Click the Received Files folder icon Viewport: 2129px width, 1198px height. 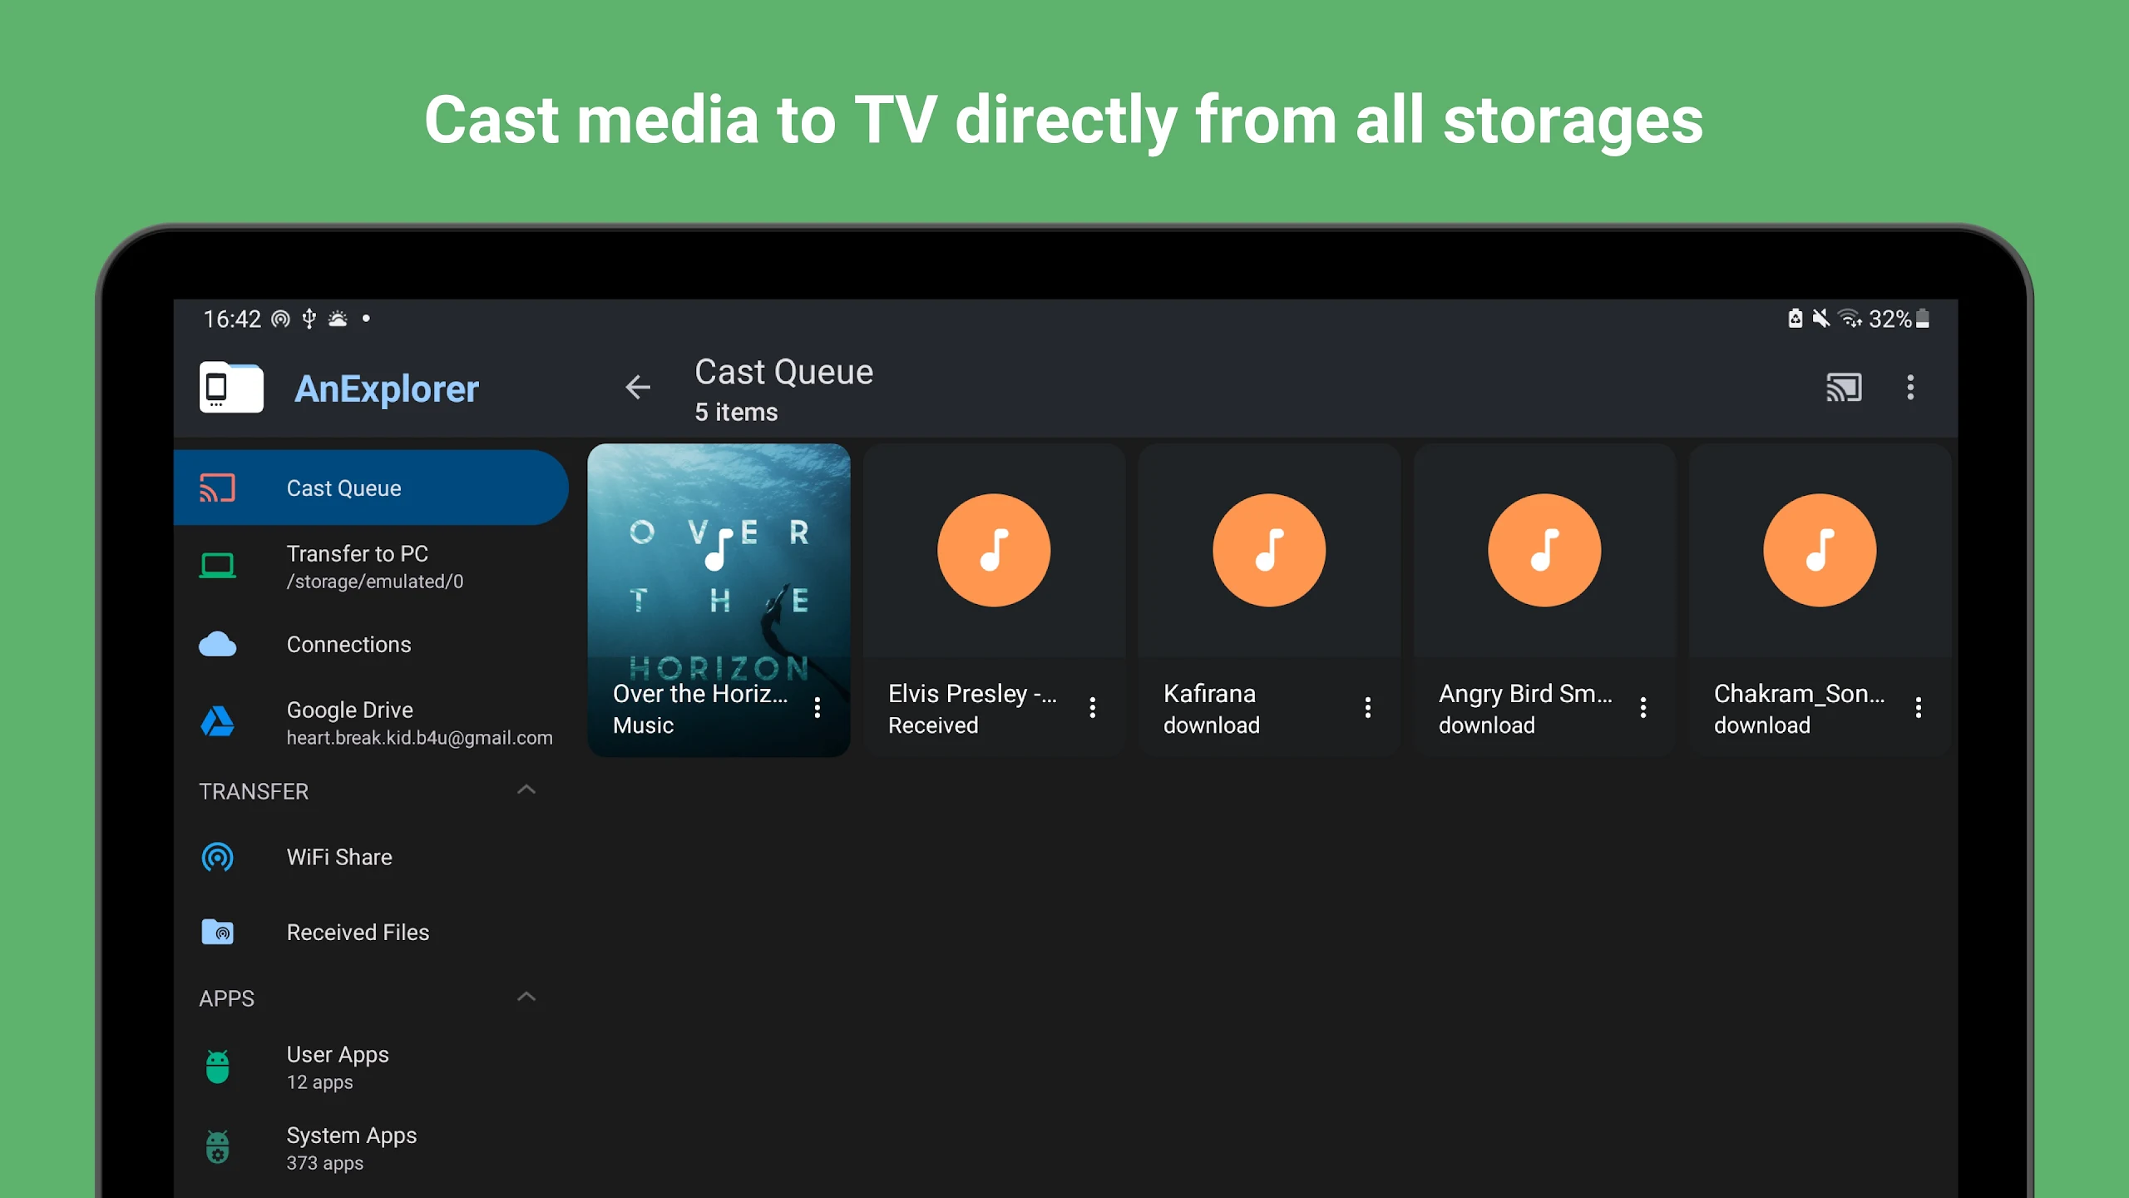tap(217, 932)
